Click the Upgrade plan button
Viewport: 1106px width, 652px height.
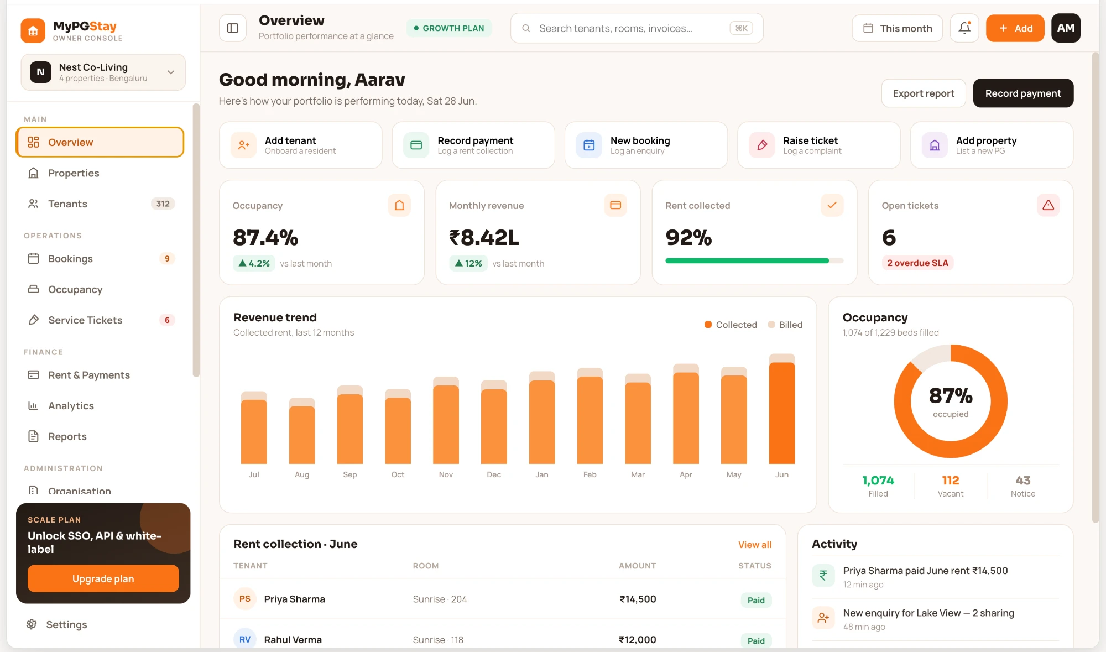pos(103,578)
